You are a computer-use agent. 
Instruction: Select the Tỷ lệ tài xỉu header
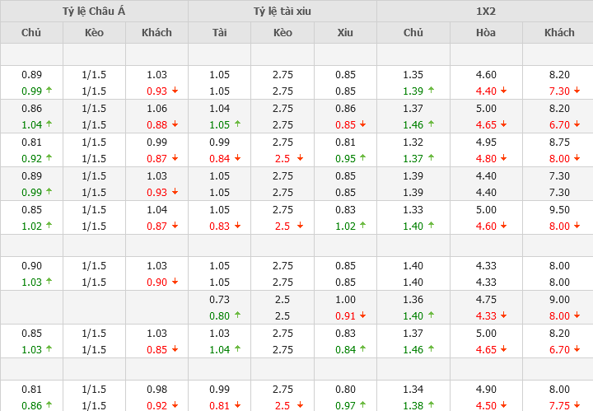tap(282, 12)
